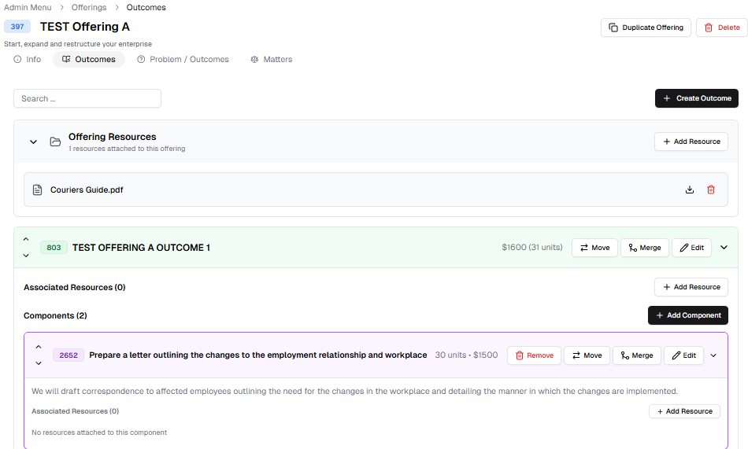Move component 2652 up with the up arrow
The height and width of the screenshot is (449, 748).
39,347
